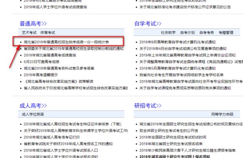Screen dimensions: 243x158
Task: Open 2019年湖北省硕士研究生考试报名结束 link
Action: 171,144
